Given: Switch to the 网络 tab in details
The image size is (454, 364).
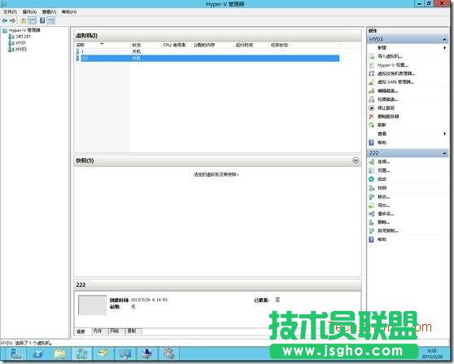Looking at the screenshot, I should point(116,331).
